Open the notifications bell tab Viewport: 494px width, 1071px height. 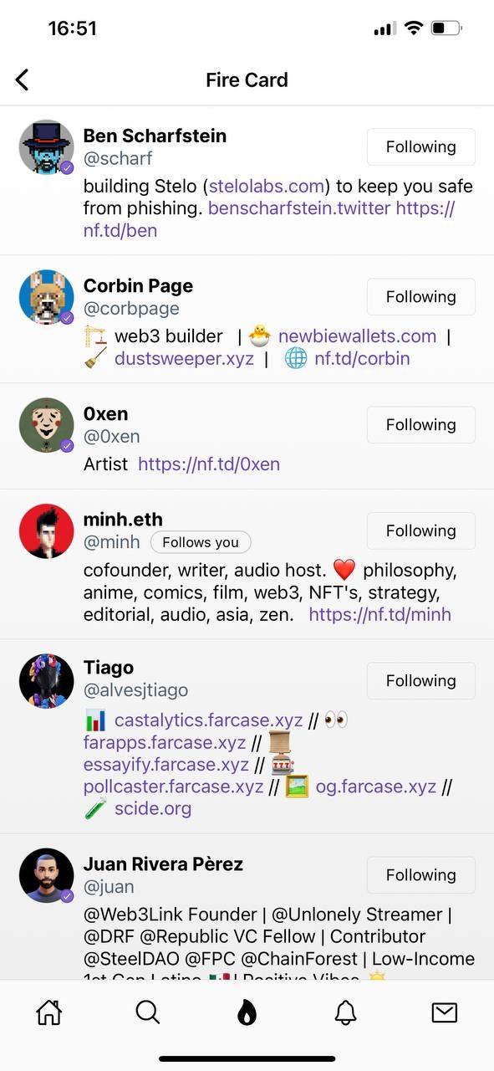[345, 1012]
